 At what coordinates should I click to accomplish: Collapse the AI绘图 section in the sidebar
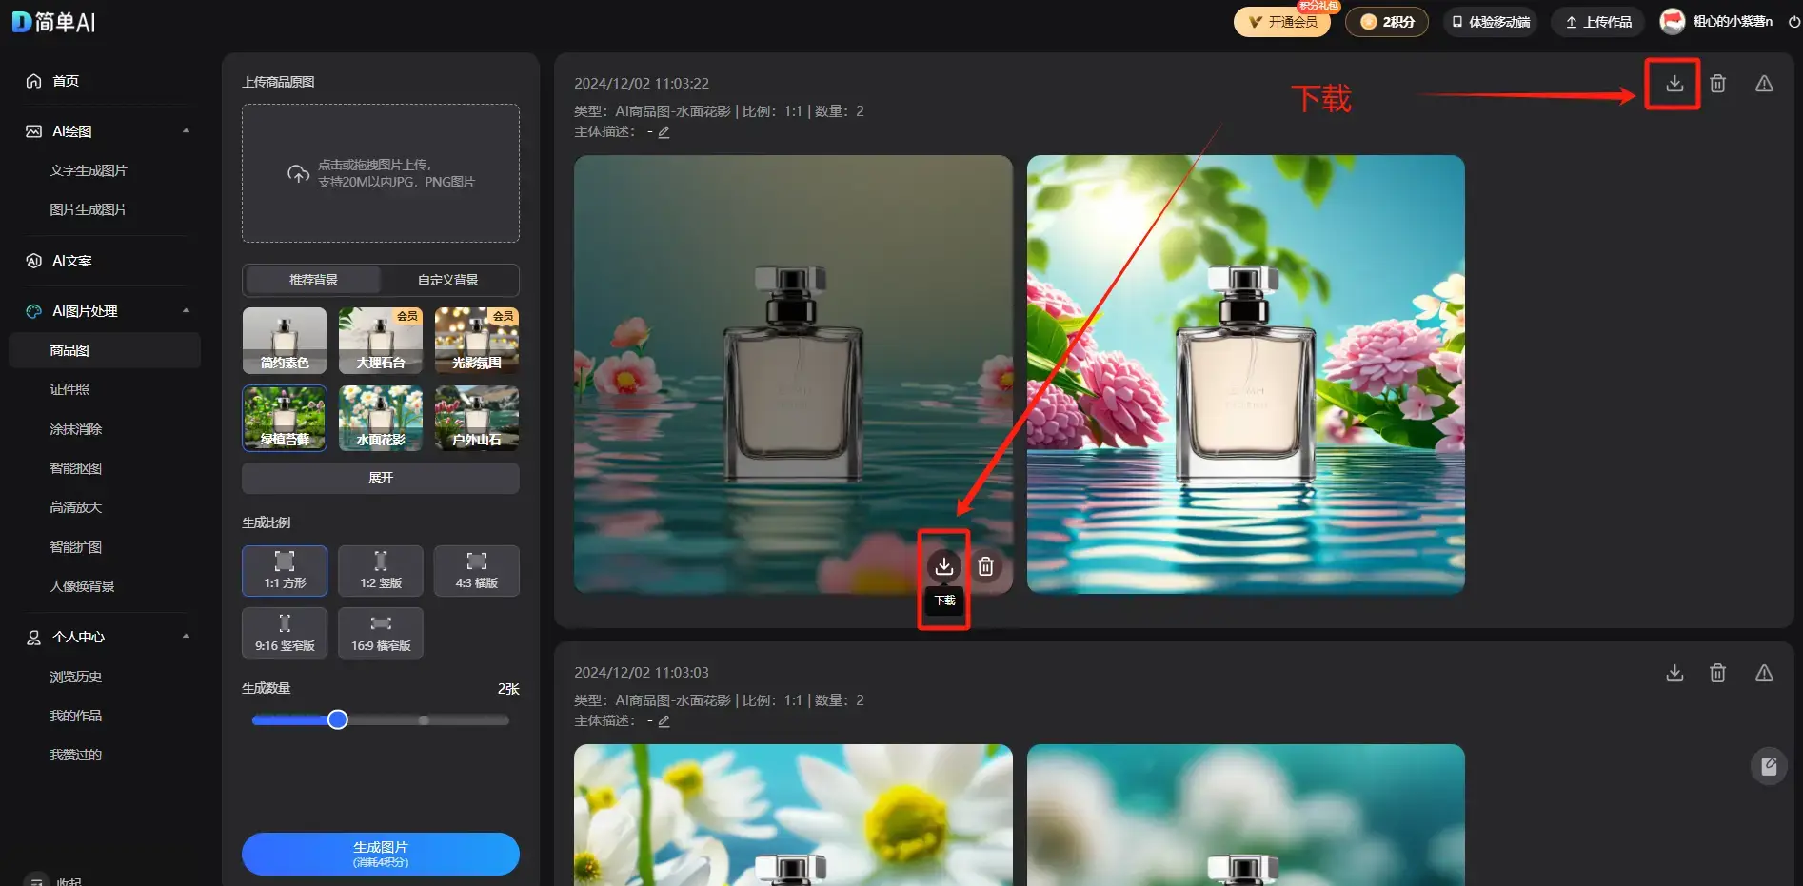[x=187, y=131]
